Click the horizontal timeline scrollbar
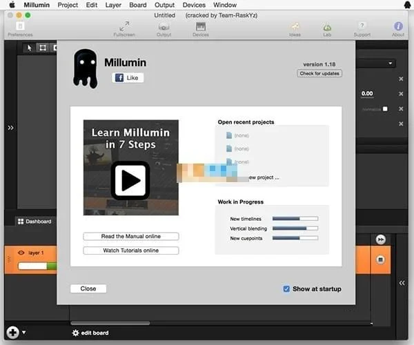Image resolution: width=414 pixels, height=345 pixels. (110, 323)
